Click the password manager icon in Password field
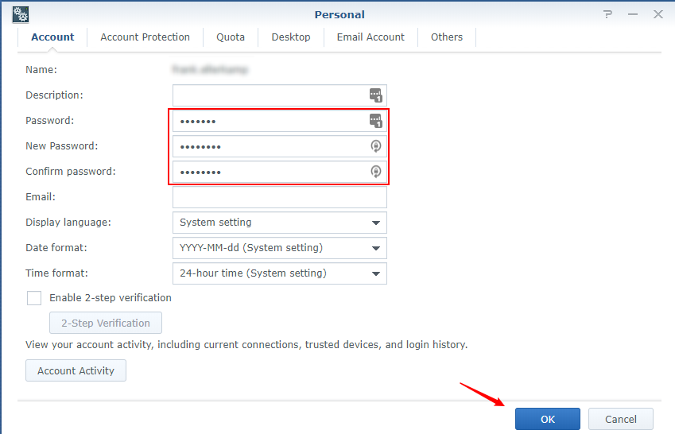 pos(376,121)
